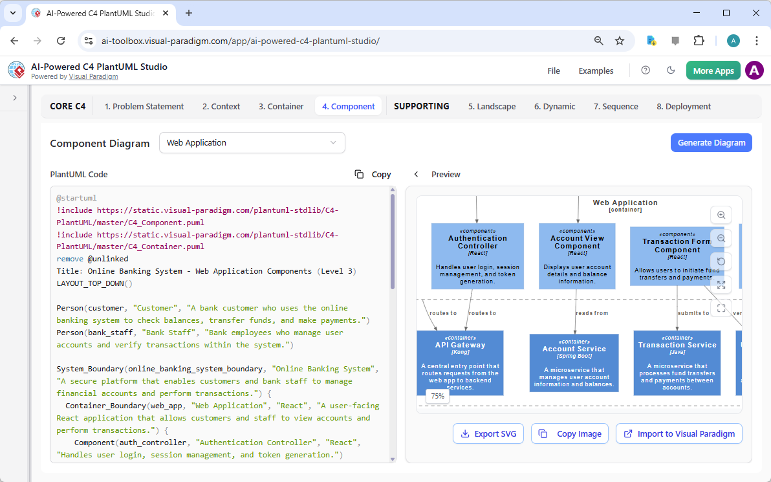
Task: Collapse the Preview panel chevron
Action: point(416,174)
